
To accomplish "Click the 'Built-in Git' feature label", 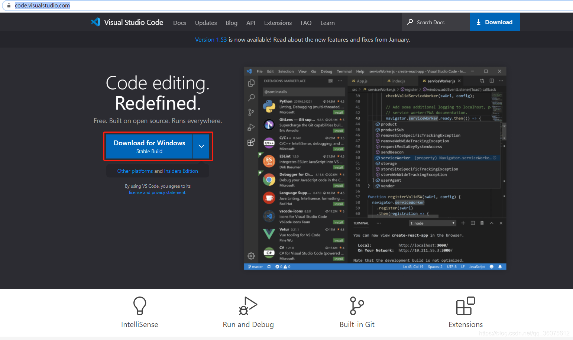I will (357, 324).
